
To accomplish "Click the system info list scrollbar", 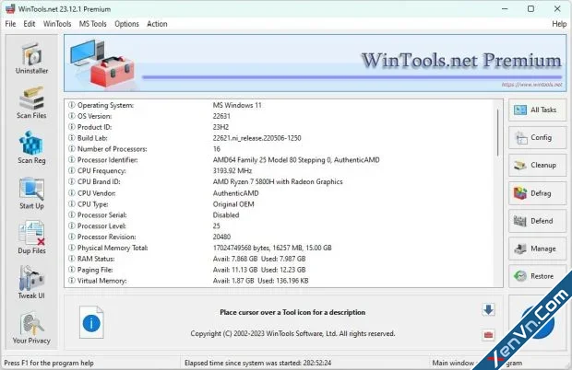I will [x=498, y=131].
